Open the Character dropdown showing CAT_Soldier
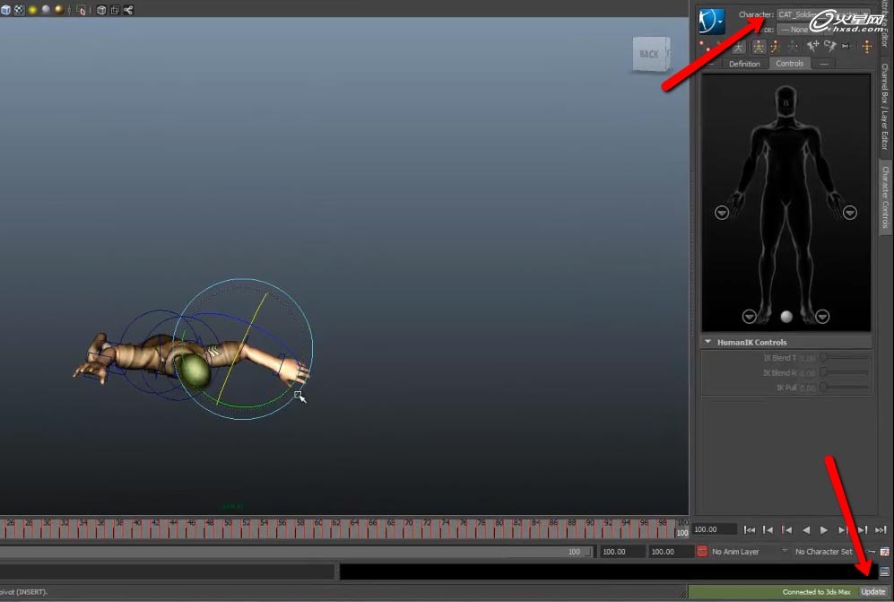The height and width of the screenshot is (602, 894). [x=823, y=14]
